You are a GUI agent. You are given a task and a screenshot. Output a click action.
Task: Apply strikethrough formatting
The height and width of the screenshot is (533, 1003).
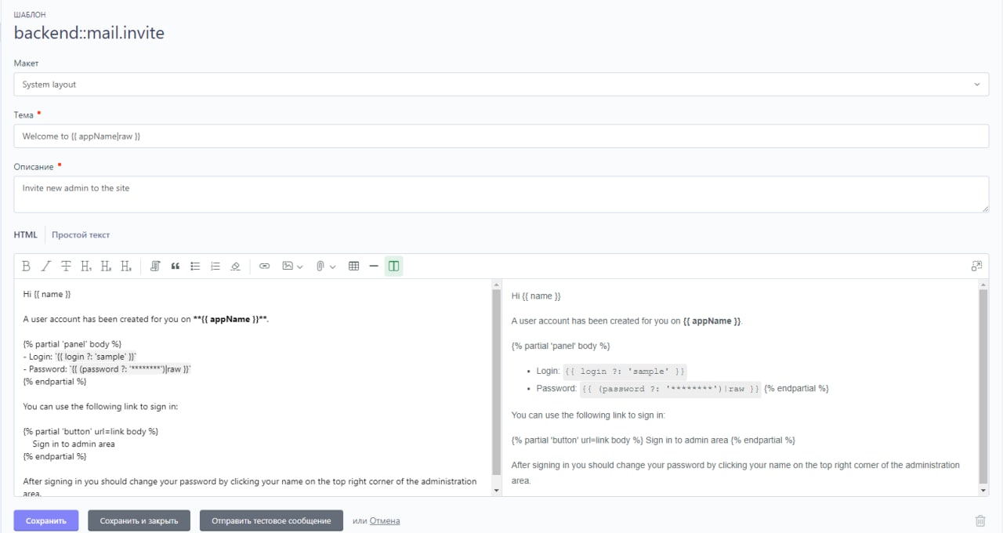(x=67, y=266)
